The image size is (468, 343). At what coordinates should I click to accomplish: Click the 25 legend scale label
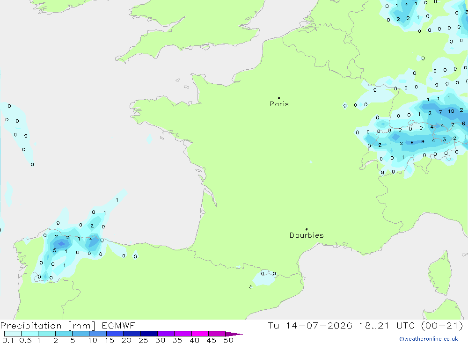point(143,340)
